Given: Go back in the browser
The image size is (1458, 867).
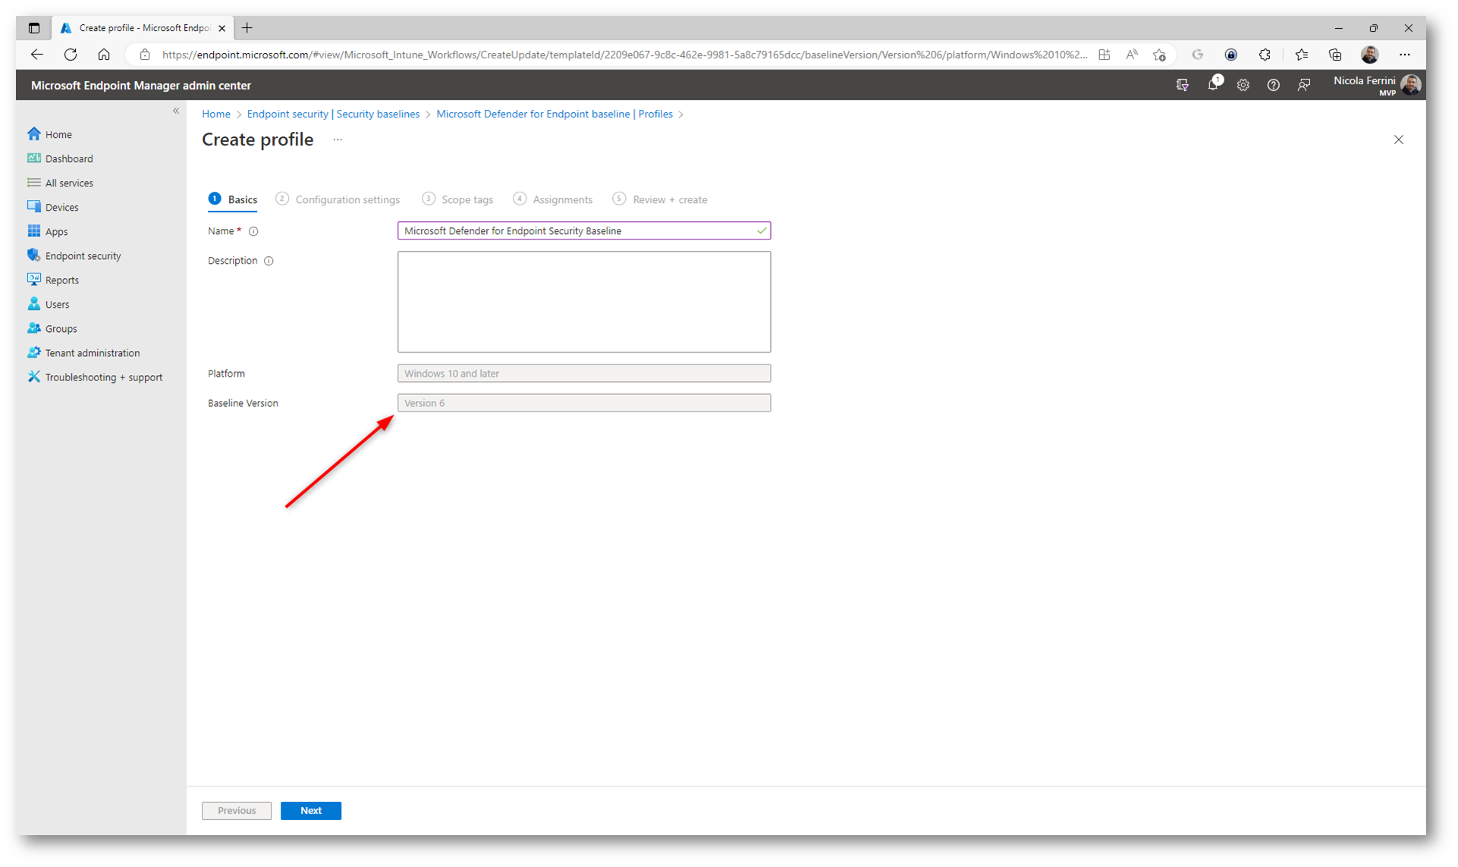Looking at the screenshot, I should (36, 55).
